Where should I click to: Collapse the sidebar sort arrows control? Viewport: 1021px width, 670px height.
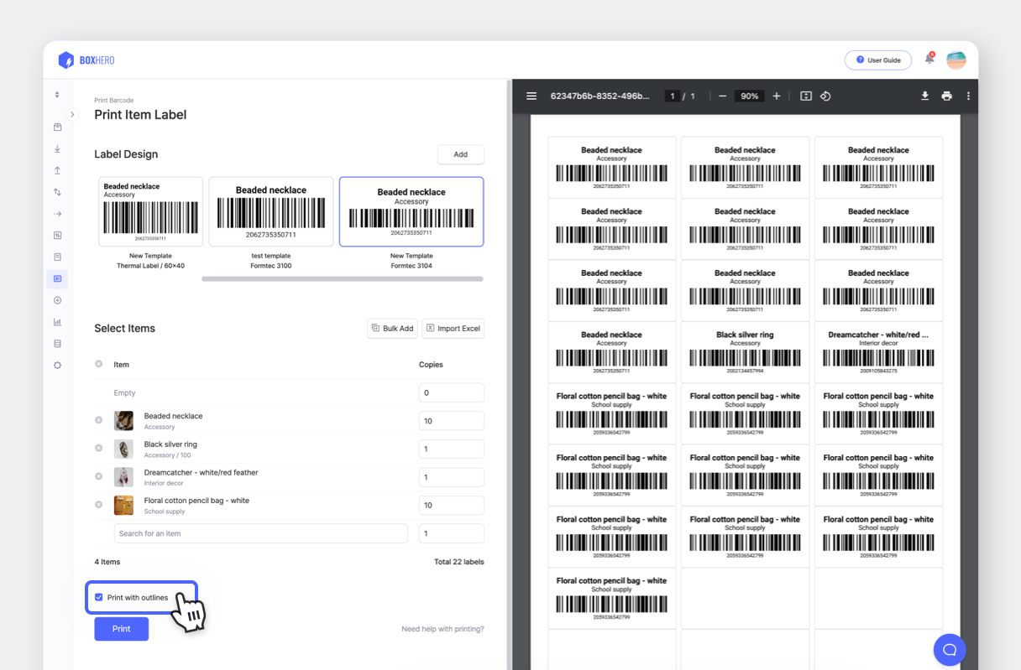pyautogui.click(x=57, y=94)
